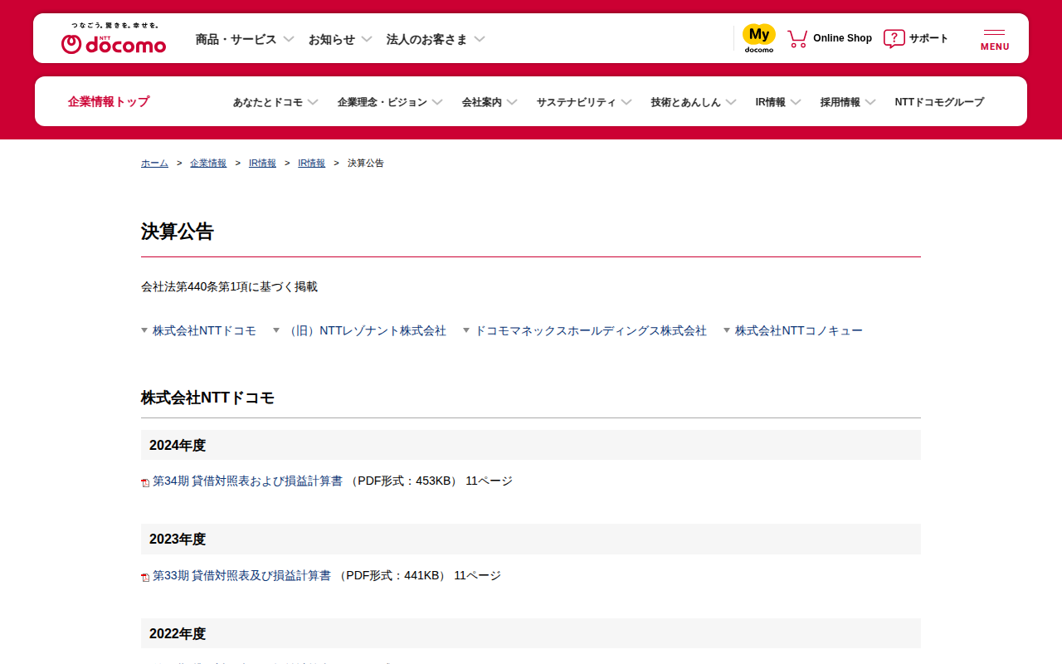This screenshot has width=1062, height=664.
Task: Click the 企業情報 breadcrumb link
Action: [x=208, y=164]
